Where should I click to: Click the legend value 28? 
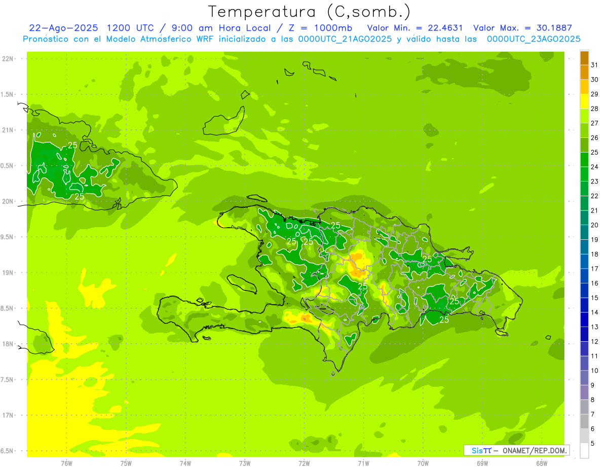tap(594, 109)
